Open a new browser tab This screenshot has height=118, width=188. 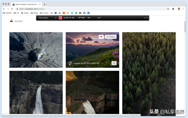pyautogui.click(x=44, y=4)
